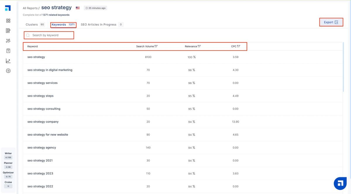Select 'seo strategy steps' keyword
The image size is (351, 194).
[40, 96]
